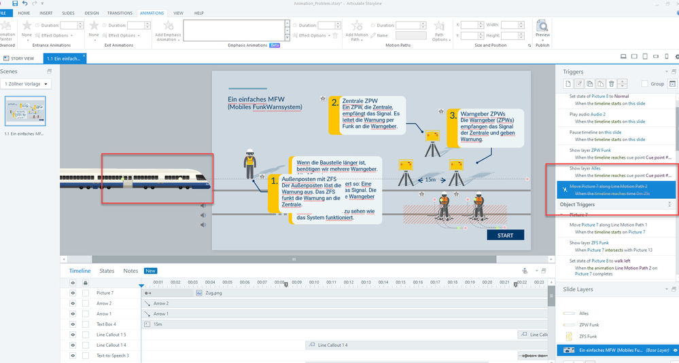Click the Add Emphasis Animation icon
This screenshot has height=363, width=679.
(167, 25)
